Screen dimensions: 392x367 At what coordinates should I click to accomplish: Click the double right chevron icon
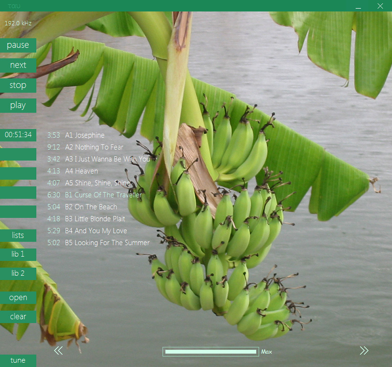tap(364, 351)
